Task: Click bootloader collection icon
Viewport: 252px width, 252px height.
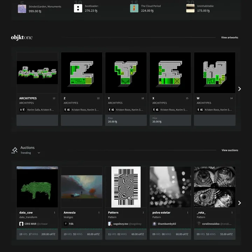Action: click(x=78, y=8)
